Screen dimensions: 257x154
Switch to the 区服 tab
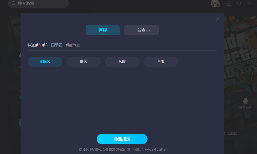[103, 30]
